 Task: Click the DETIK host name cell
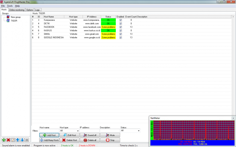tap(47, 24)
